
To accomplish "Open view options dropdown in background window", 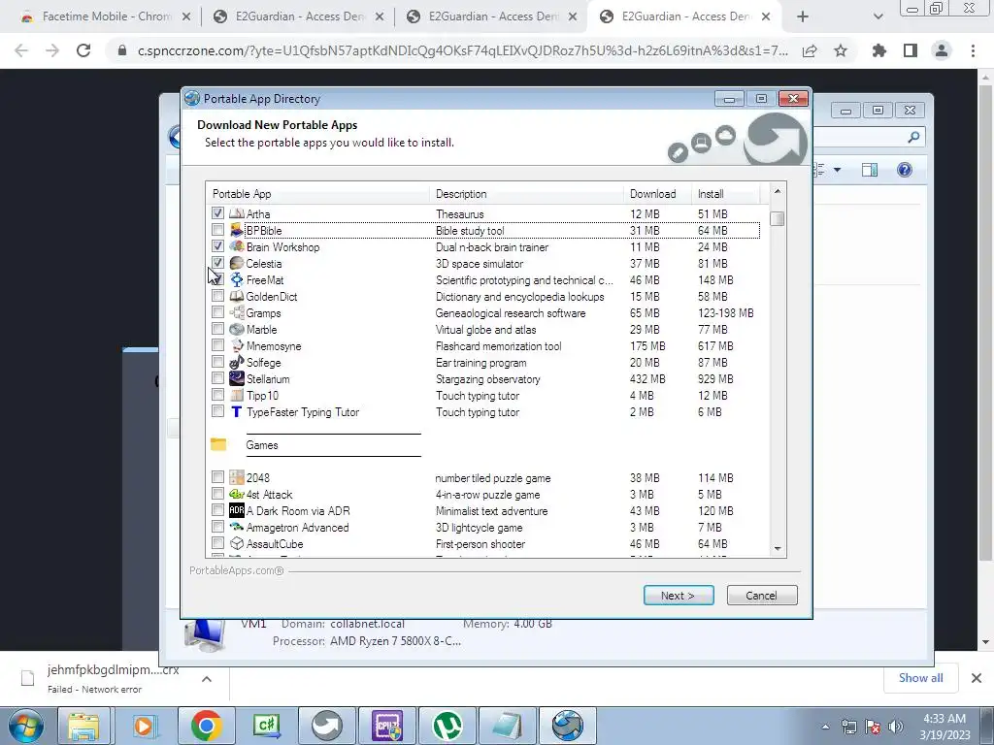I will (837, 170).
